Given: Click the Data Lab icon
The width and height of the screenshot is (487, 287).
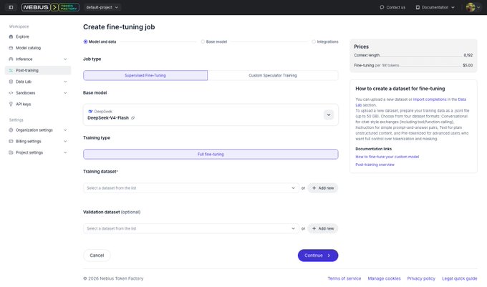Looking at the screenshot, I should pyautogui.click(x=11, y=82).
